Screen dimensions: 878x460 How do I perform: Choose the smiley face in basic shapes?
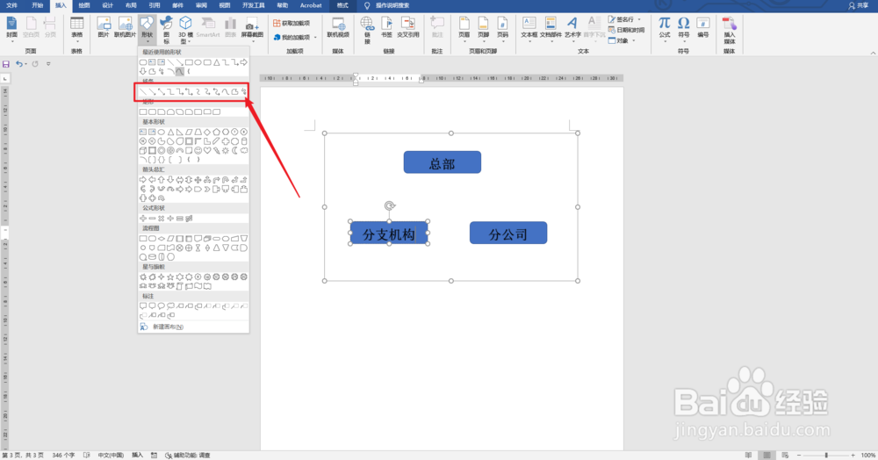point(198,150)
